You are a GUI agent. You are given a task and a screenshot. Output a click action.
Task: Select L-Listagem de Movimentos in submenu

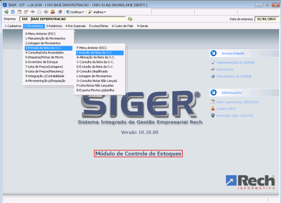click(x=100, y=76)
